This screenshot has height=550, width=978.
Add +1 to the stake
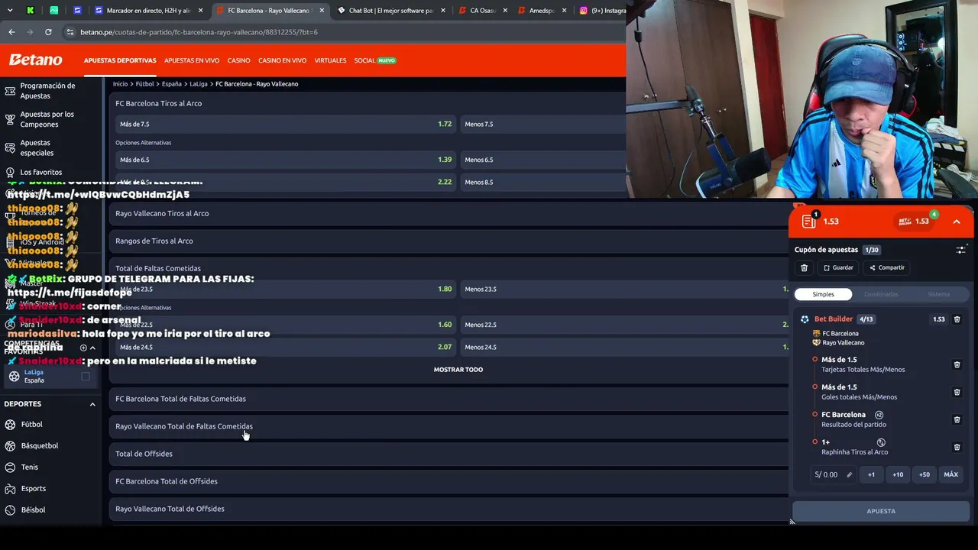pos(871,474)
